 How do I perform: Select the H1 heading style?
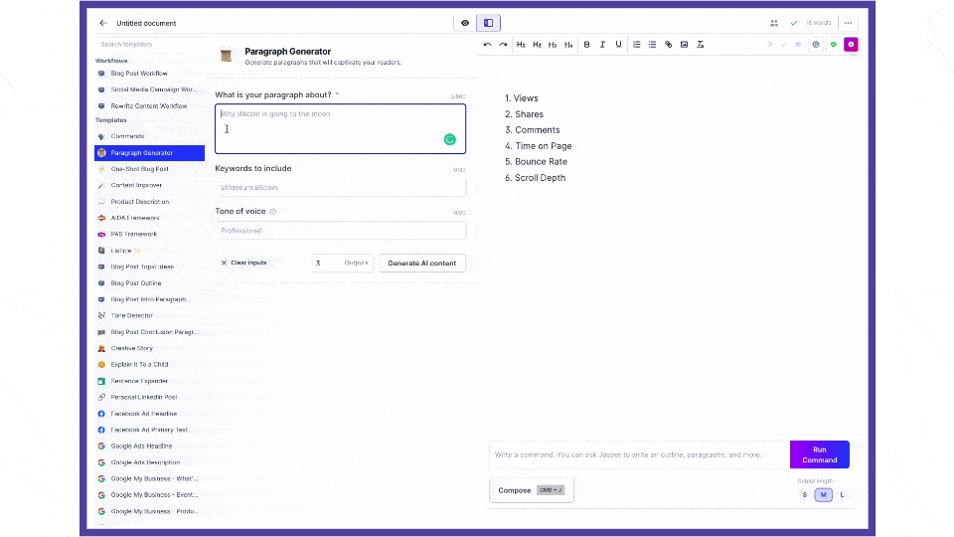(521, 45)
